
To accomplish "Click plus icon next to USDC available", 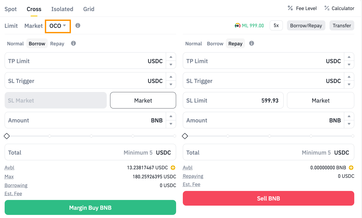I will 173,167.
